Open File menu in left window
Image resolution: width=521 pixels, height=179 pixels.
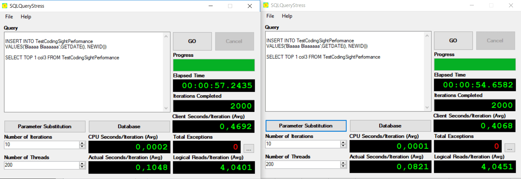coord(9,17)
